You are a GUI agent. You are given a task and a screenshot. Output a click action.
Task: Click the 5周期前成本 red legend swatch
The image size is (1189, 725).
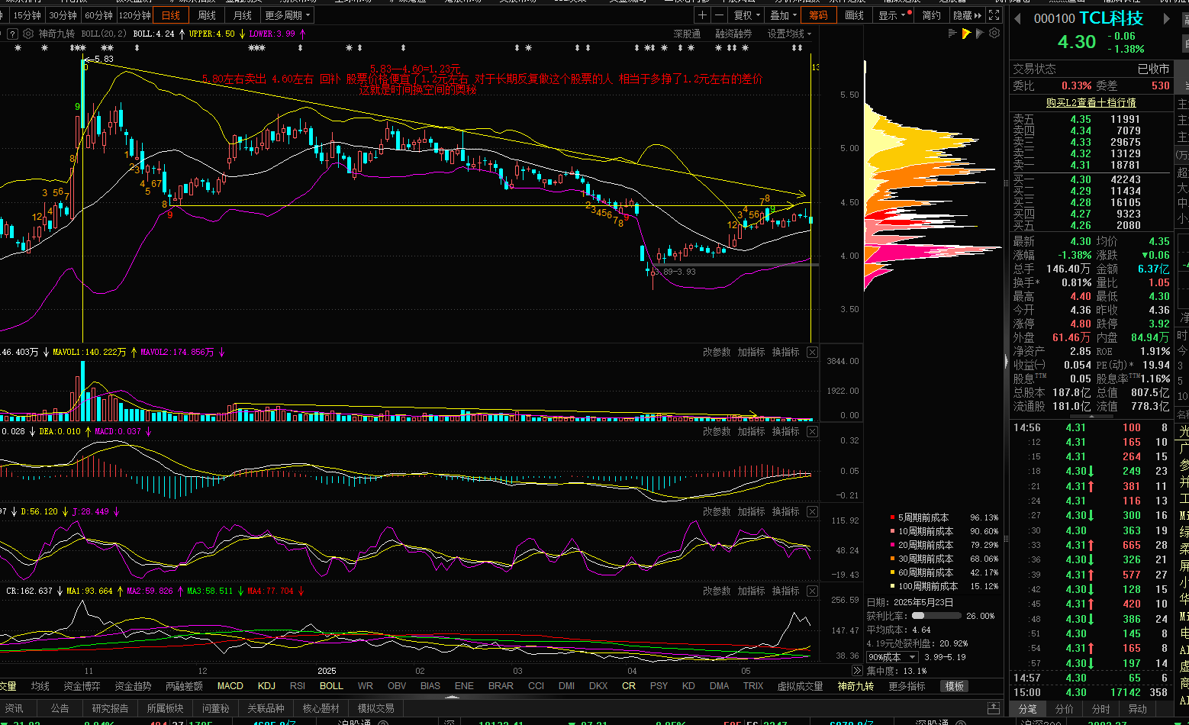point(893,517)
